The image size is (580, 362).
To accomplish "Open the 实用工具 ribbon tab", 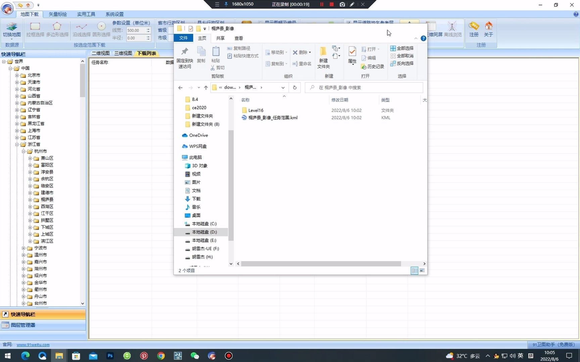I will 86,14.
